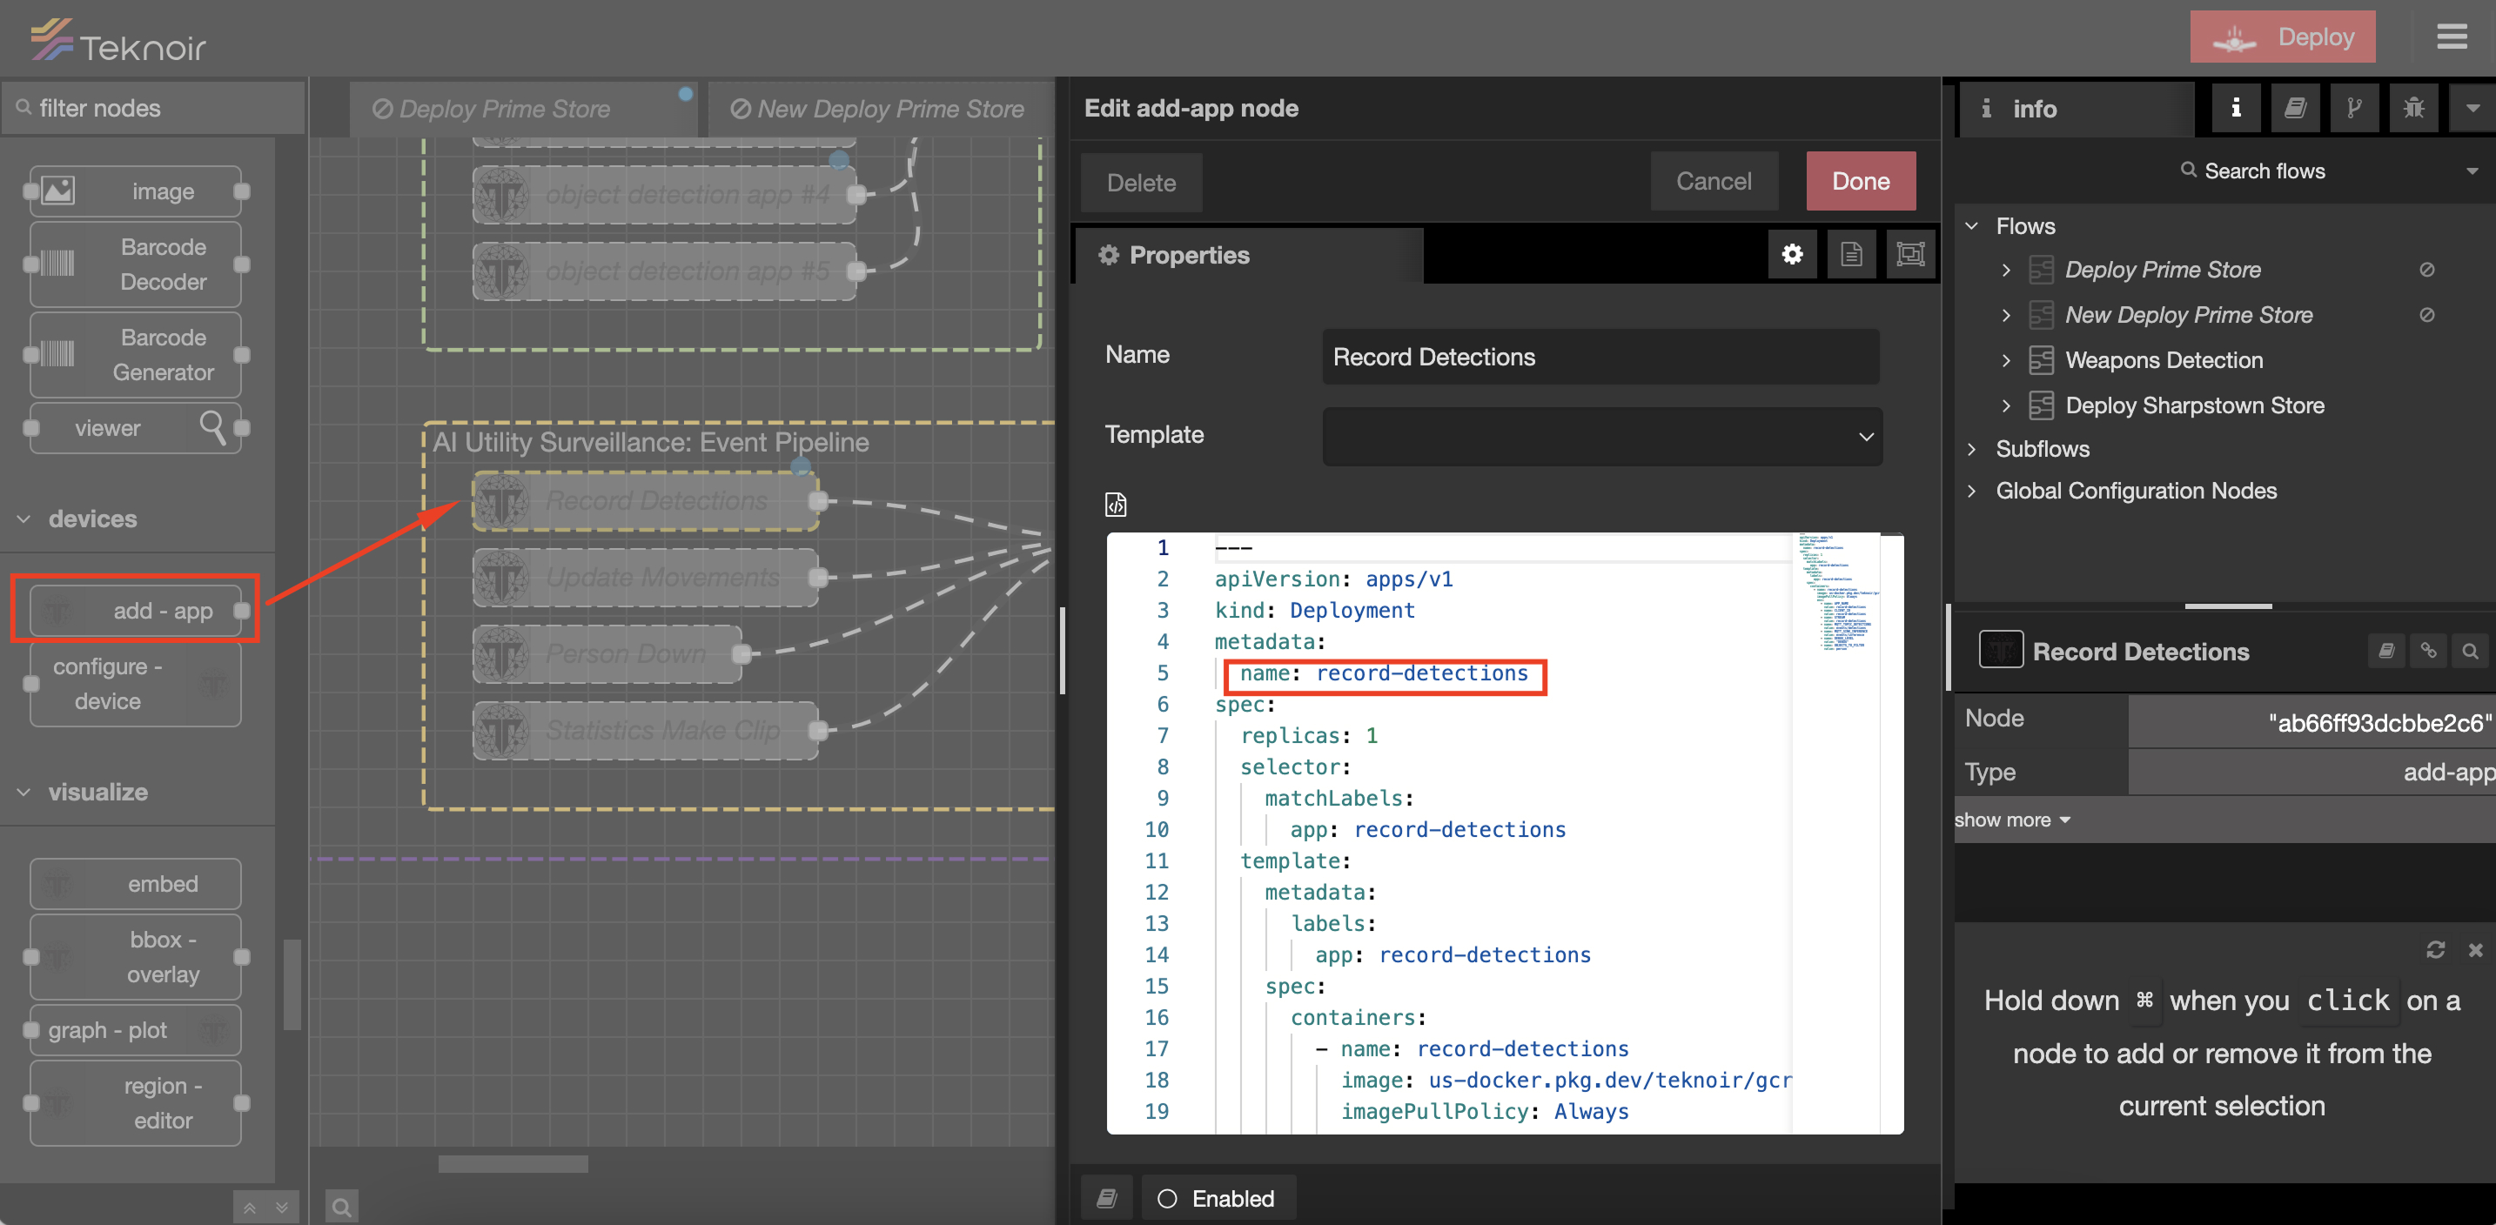Collapse the Flows tree section
Image resolution: width=2496 pixels, height=1225 pixels.
[1972, 225]
